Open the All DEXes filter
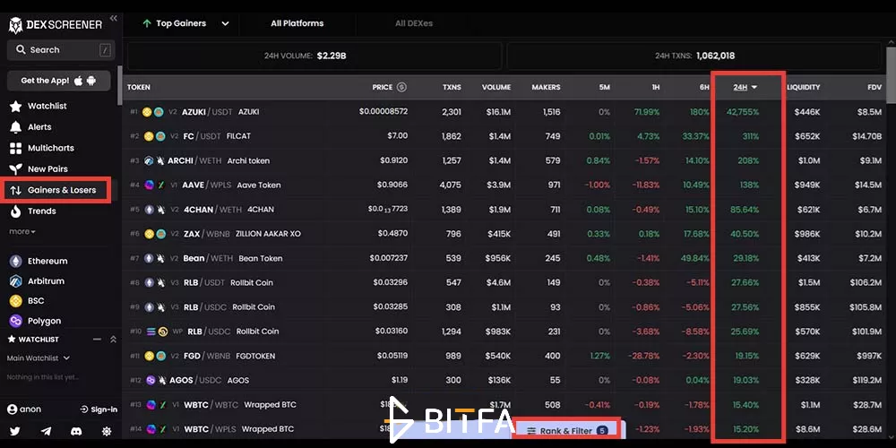896x448 pixels. pyautogui.click(x=414, y=23)
